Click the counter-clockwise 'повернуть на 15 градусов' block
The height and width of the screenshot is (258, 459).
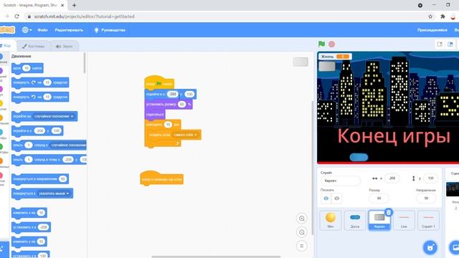click(x=40, y=97)
